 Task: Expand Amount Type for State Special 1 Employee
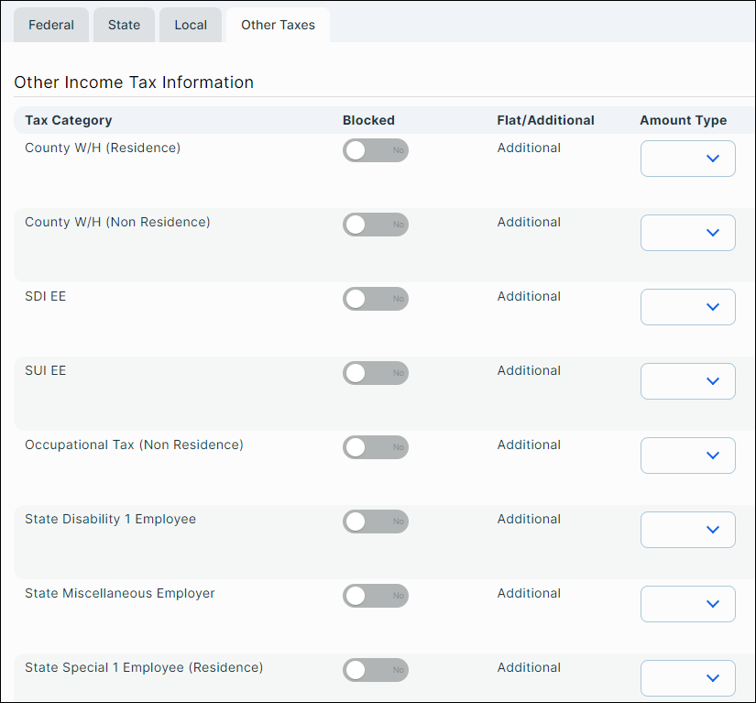point(688,678)
